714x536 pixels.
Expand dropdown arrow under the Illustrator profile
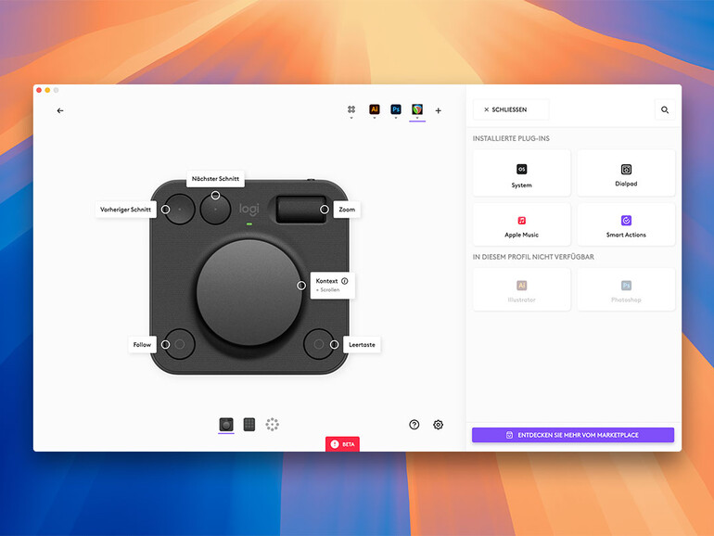375,118
